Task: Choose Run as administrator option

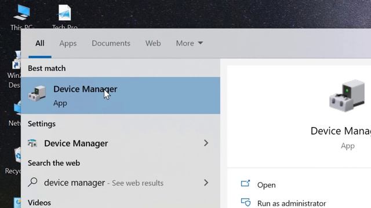Action: point(292,203)
